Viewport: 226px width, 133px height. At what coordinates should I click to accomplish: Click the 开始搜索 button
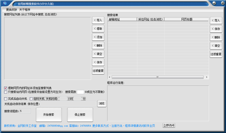tap(49, 115)
